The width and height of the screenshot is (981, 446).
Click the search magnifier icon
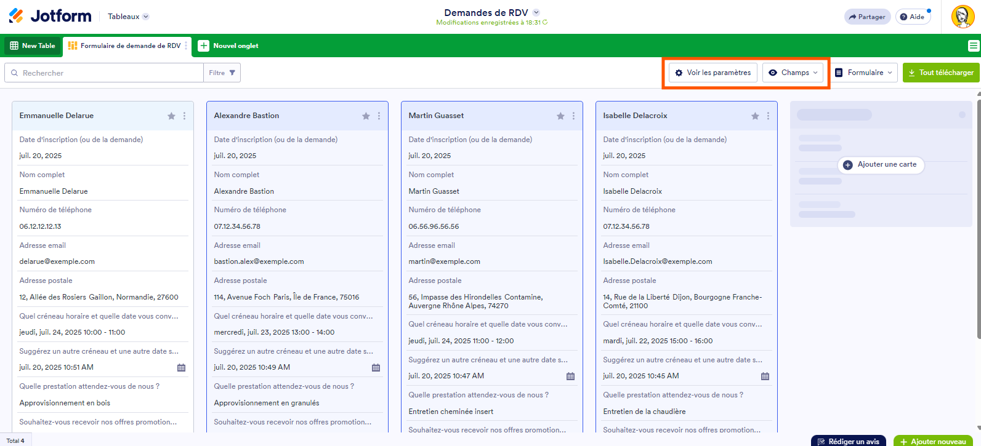14,73
